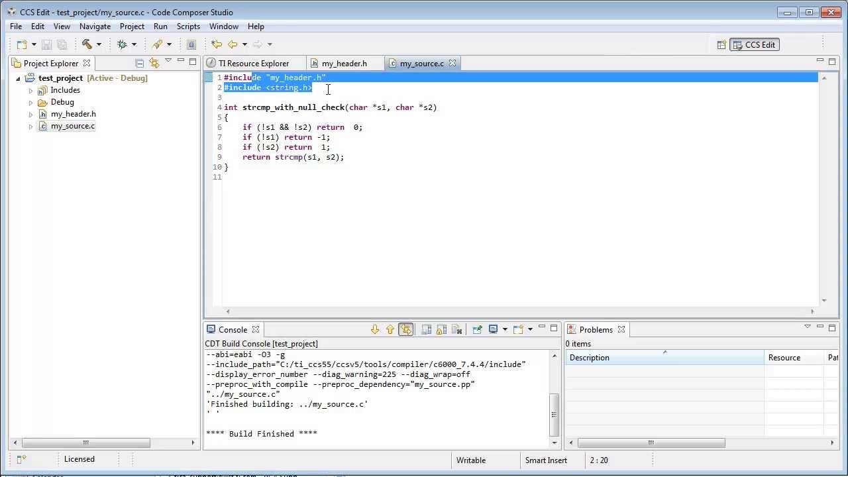This screenshot has width=848, height=477.
Task: Open the Search toolbar dropdown arrow
Action: point(169,44)
